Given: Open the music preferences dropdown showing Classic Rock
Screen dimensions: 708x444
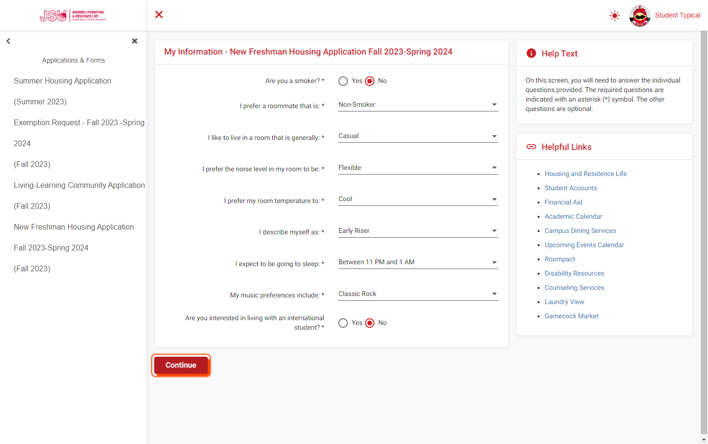Looking at the screenshot, I should [x=418, y=294].
